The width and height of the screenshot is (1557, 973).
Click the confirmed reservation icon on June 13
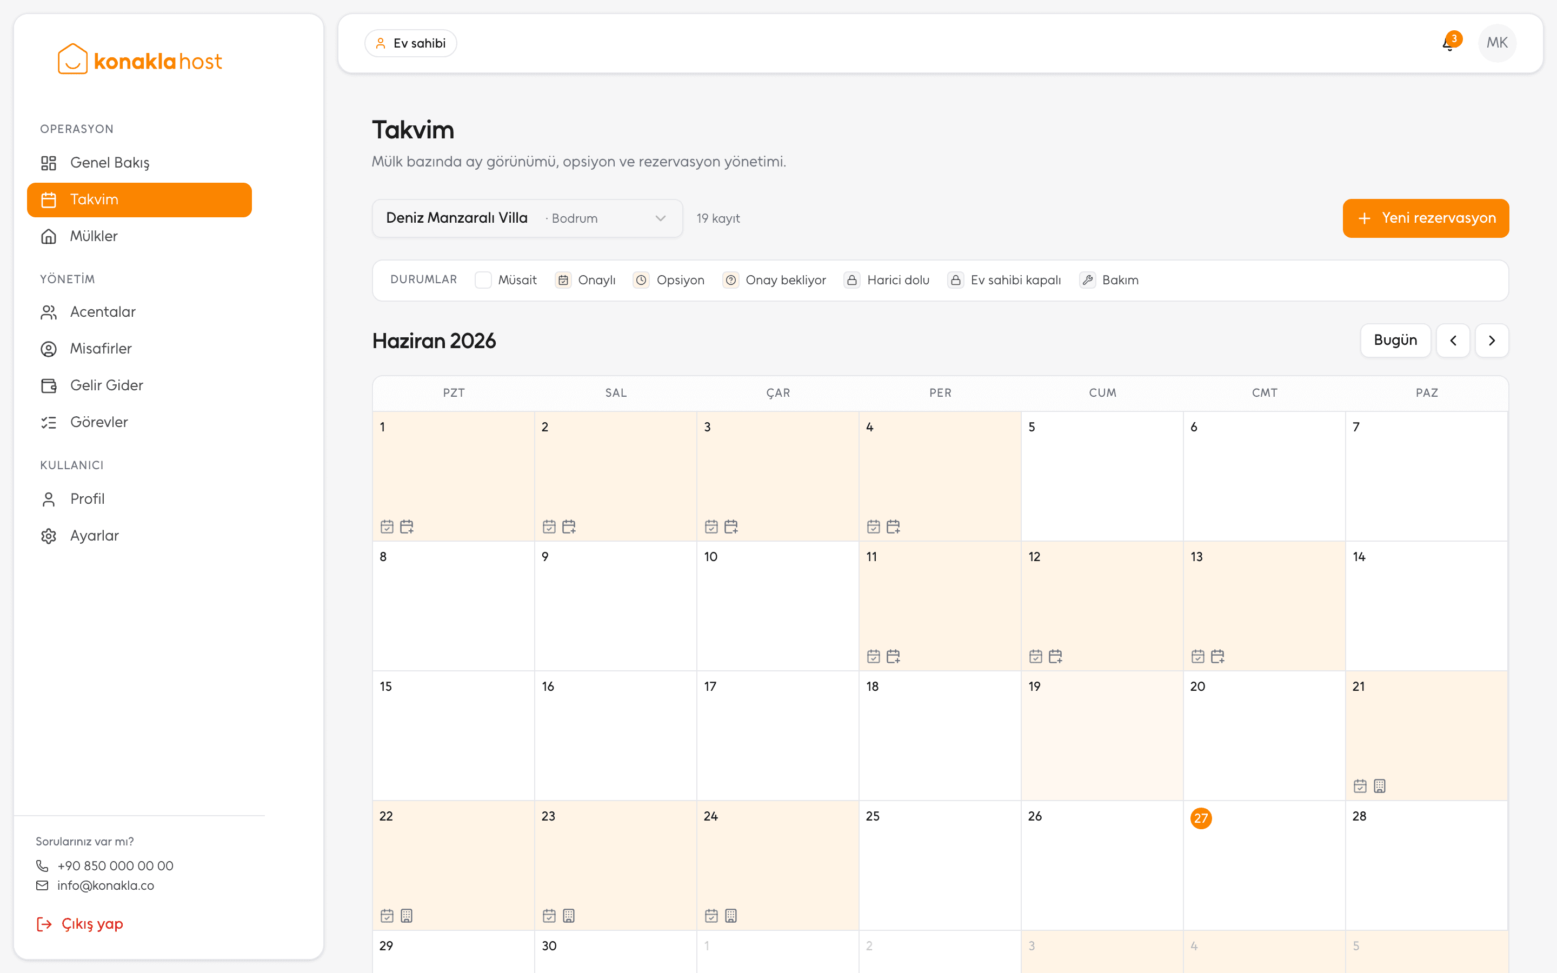pos(1197,656)
